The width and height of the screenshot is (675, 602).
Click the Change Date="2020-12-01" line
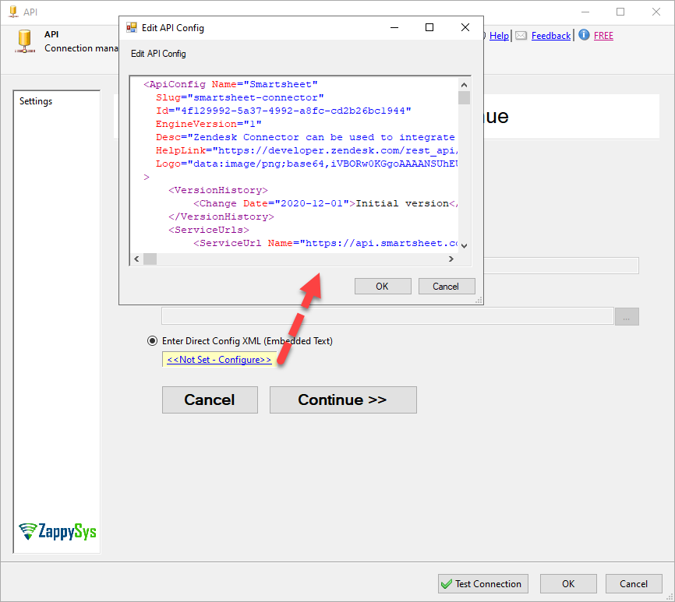325,203
